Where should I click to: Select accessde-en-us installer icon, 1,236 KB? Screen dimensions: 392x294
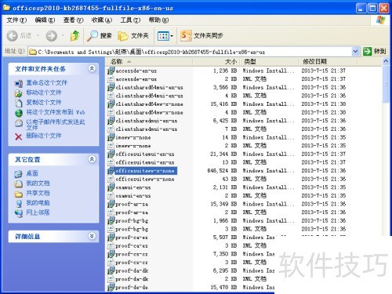pos(111,71)
